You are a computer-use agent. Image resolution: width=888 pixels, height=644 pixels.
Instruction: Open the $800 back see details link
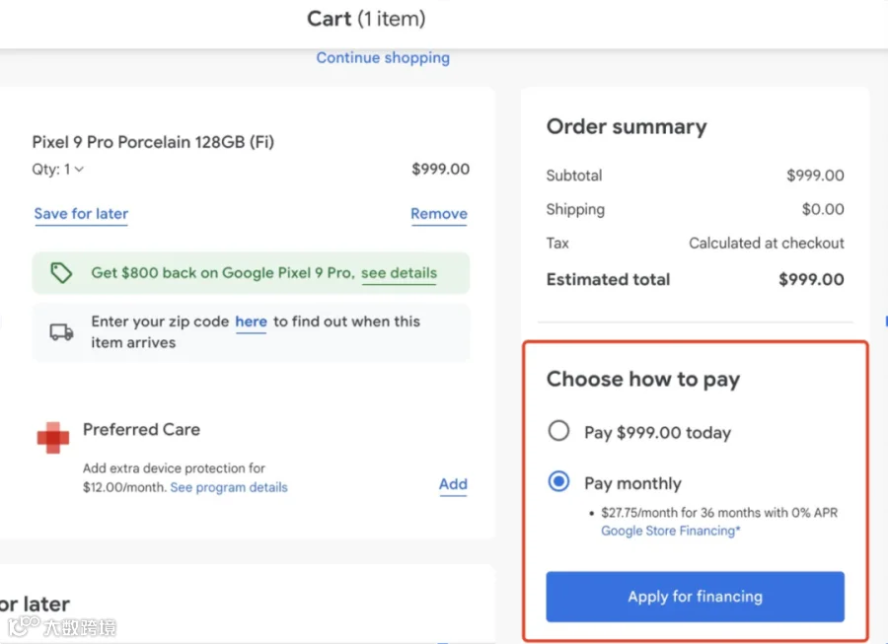[399, 273]
